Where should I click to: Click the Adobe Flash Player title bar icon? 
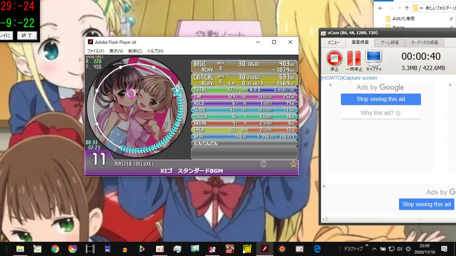point(90,42)
